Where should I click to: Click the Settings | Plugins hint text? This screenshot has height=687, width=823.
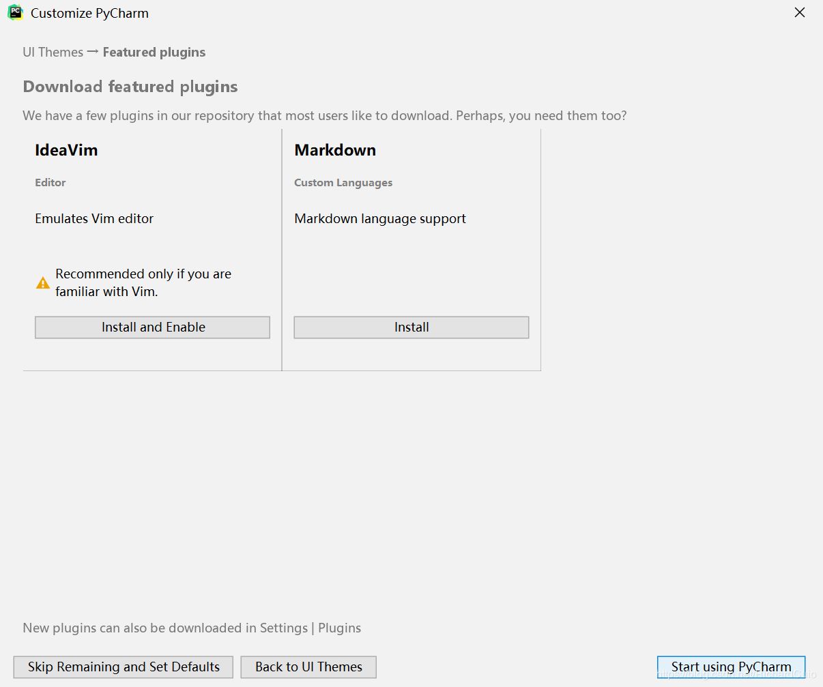point(192,628)
